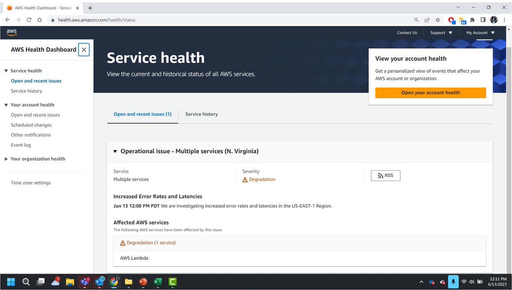Open Task View on the taskbar
Screen dimensions: 512x290
tap(41, 281)
